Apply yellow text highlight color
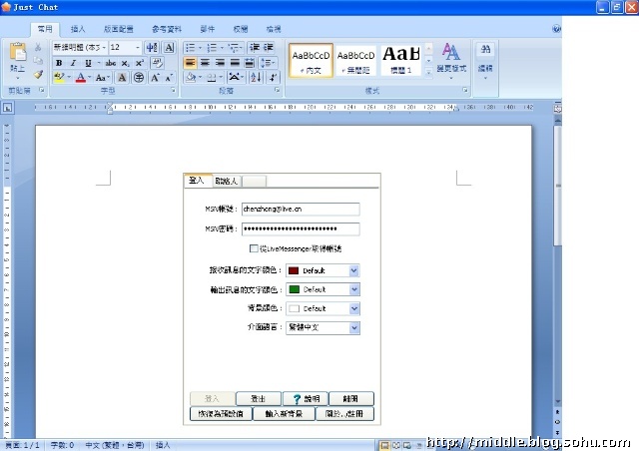 click(60, 77)
